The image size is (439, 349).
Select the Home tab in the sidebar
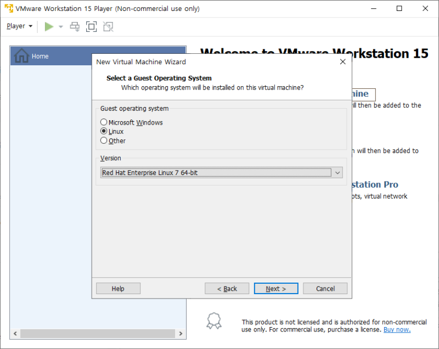40,56
